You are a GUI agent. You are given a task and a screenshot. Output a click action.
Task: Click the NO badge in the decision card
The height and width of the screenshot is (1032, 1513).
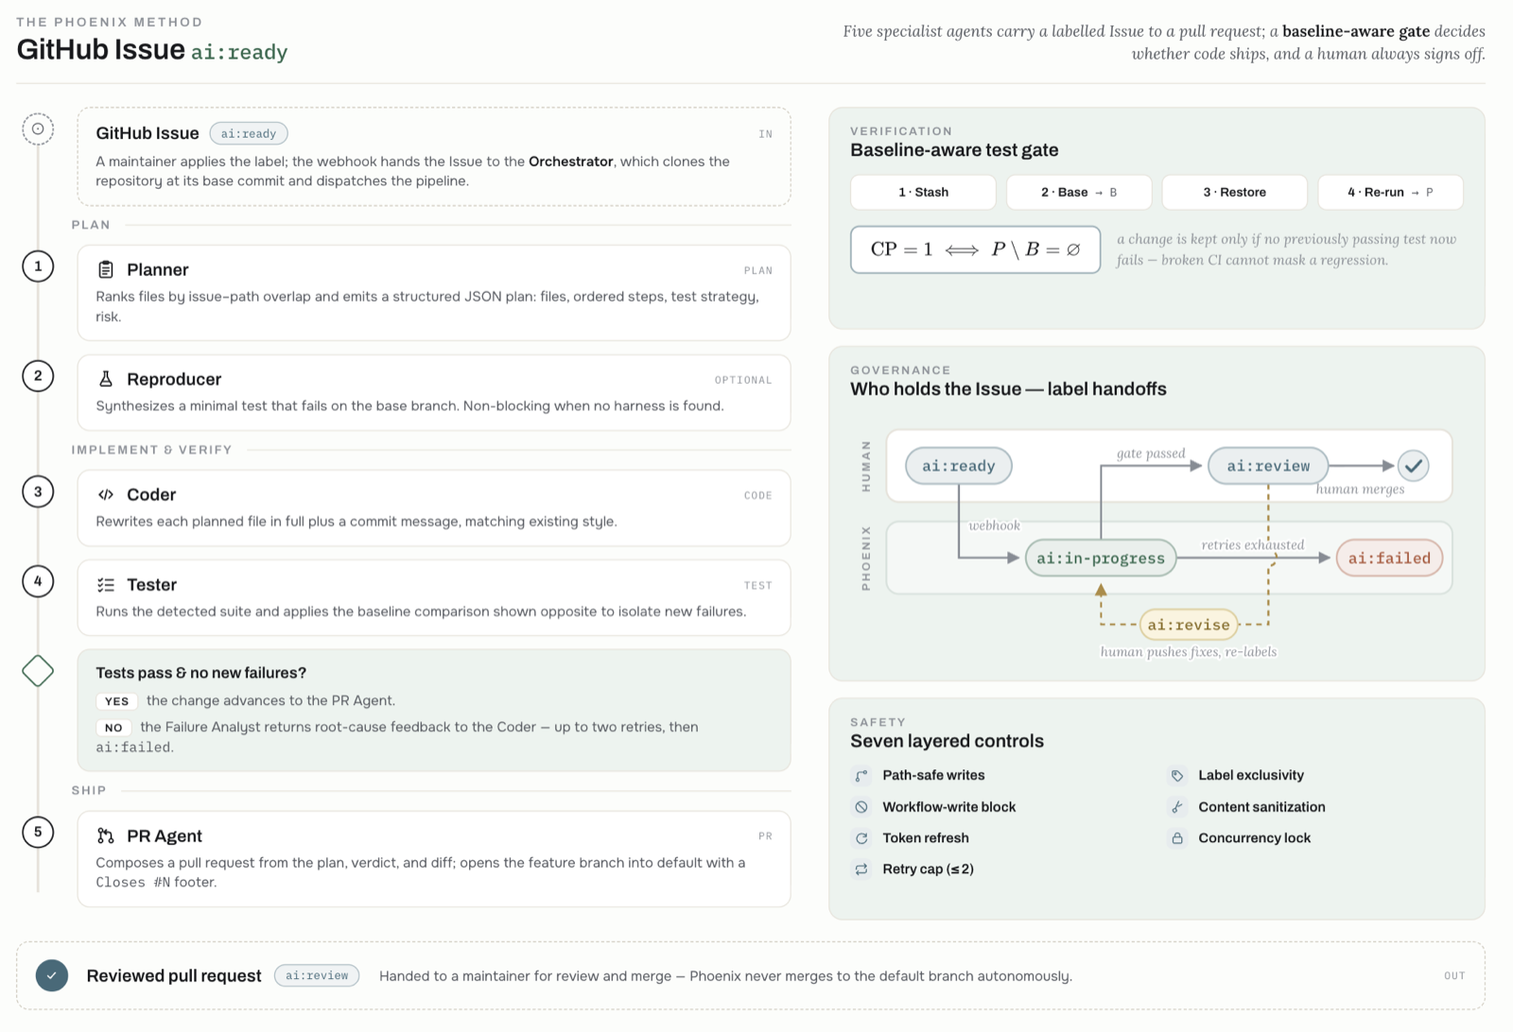[x=113, y=728]
